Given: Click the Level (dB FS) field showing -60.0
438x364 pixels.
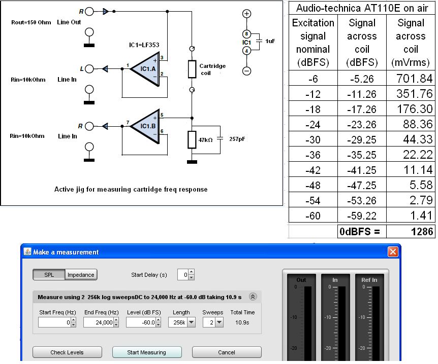Looking at the screenshot, I should 141,322.
